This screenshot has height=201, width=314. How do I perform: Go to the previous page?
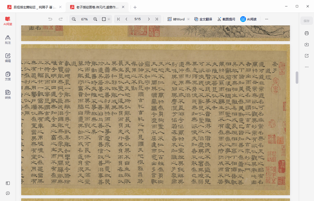pos(127,19)
